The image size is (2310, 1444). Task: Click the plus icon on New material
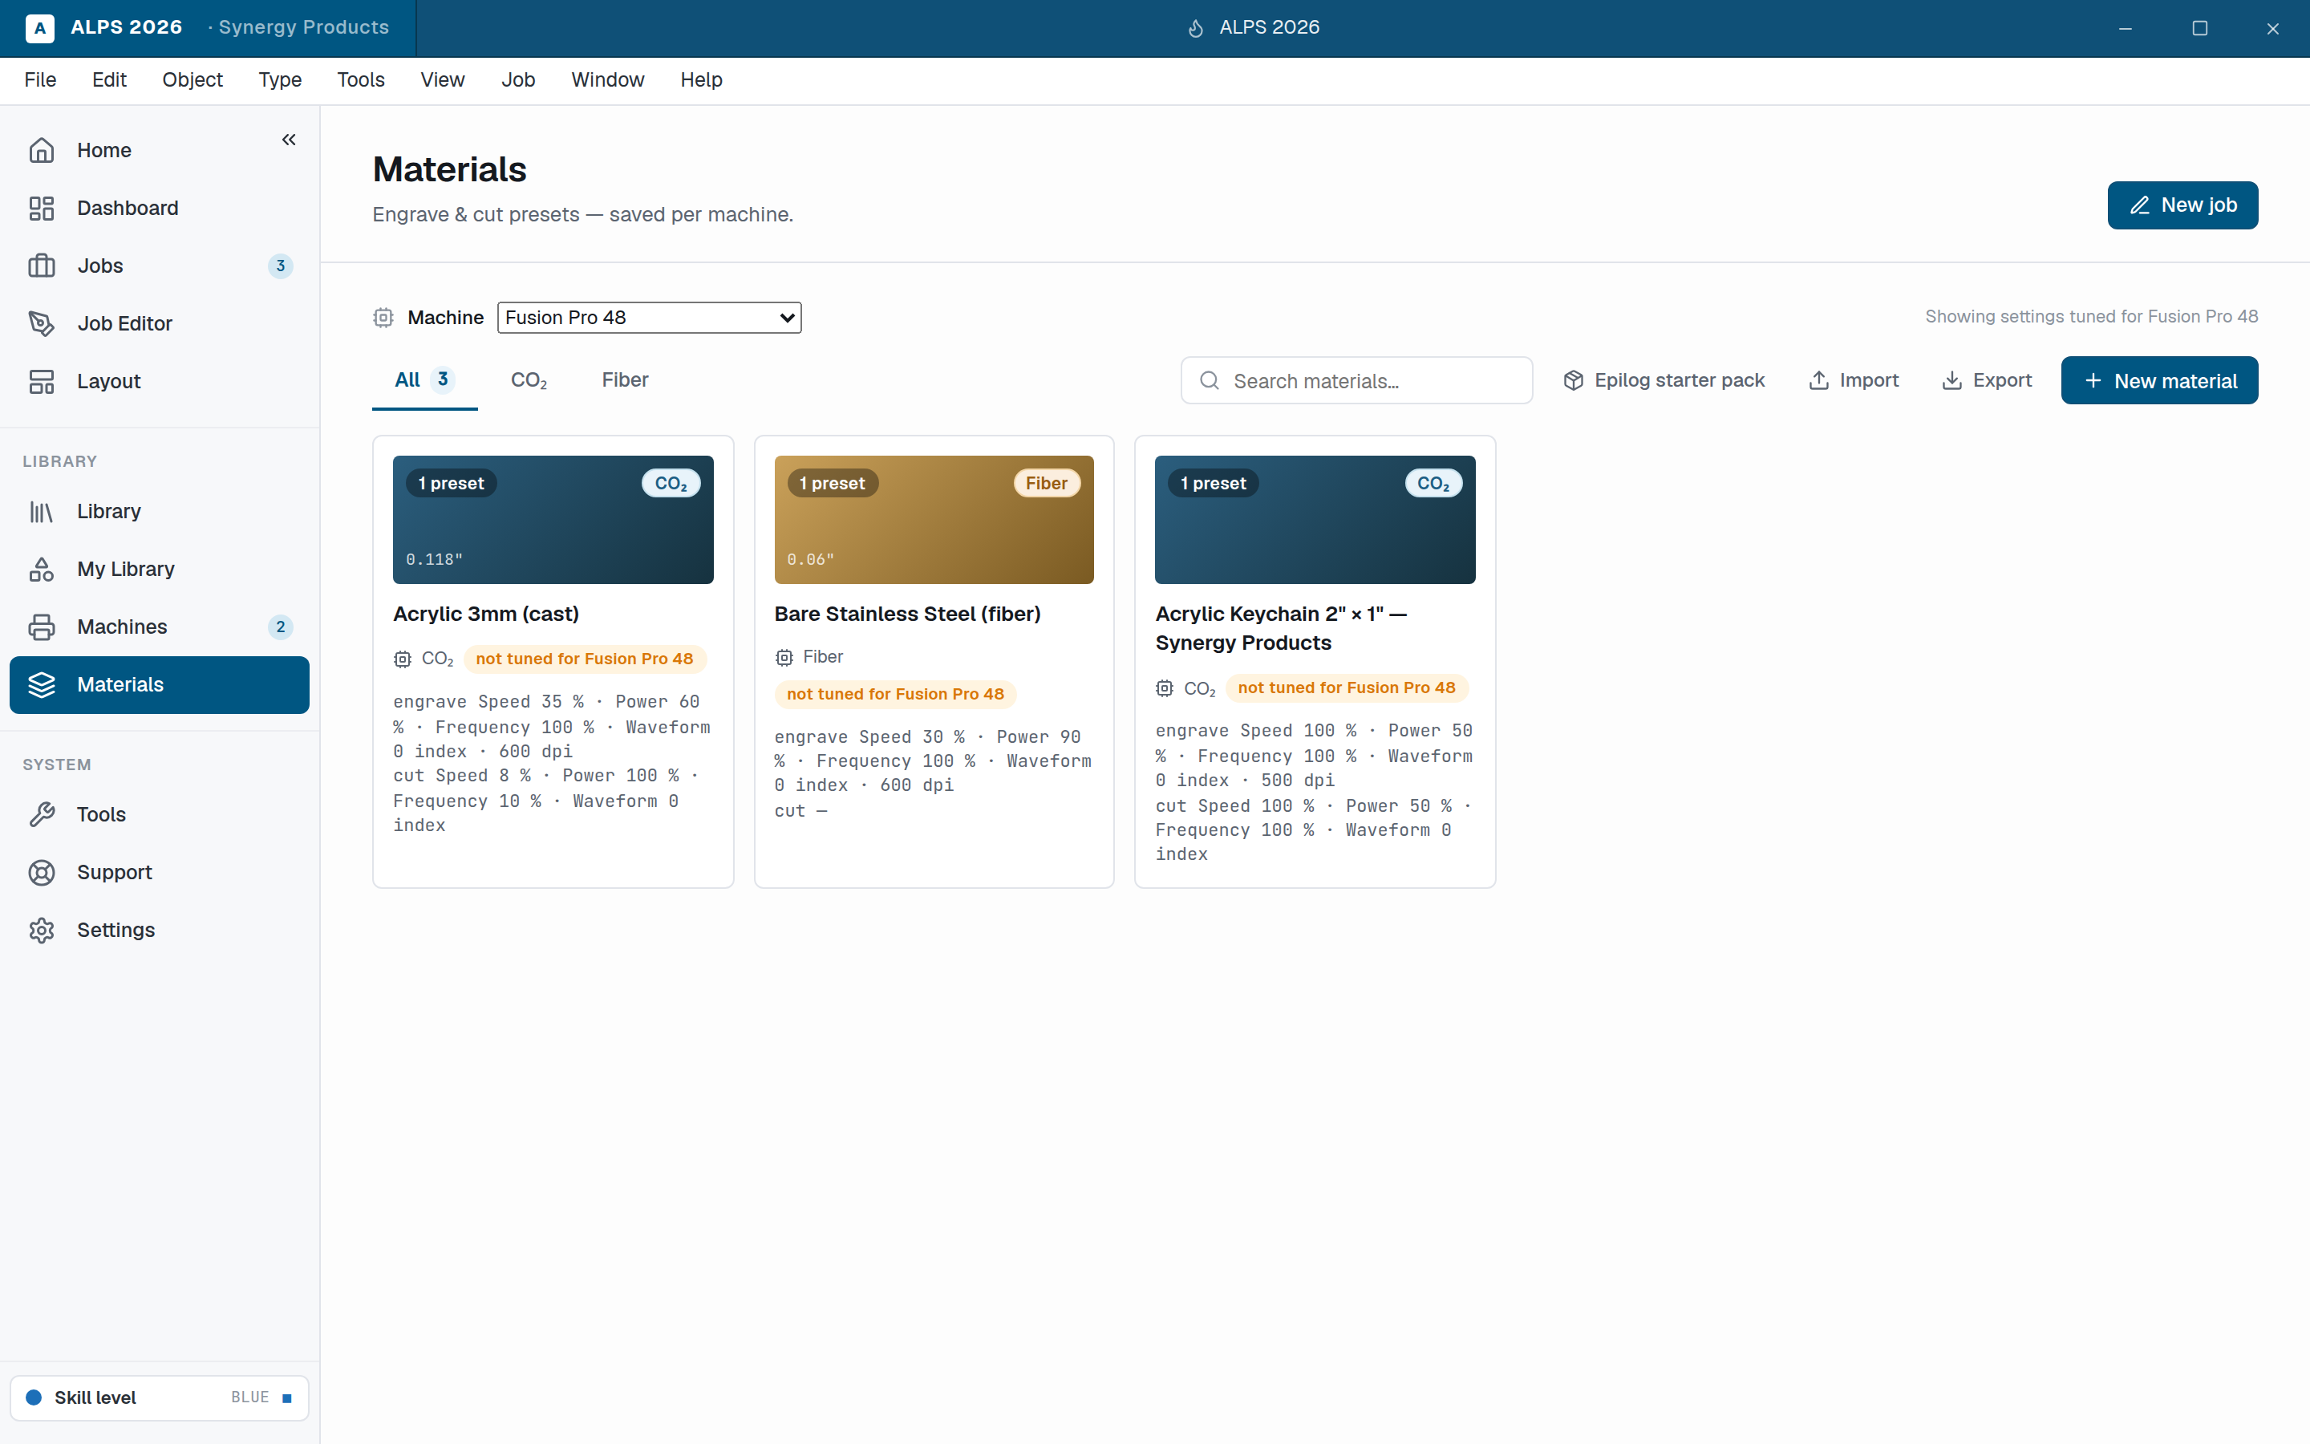coord(2093,380)
